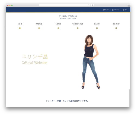Click the green maximize window button
Viewport: 136px width, 115px height.
click(x=12, y=5)
